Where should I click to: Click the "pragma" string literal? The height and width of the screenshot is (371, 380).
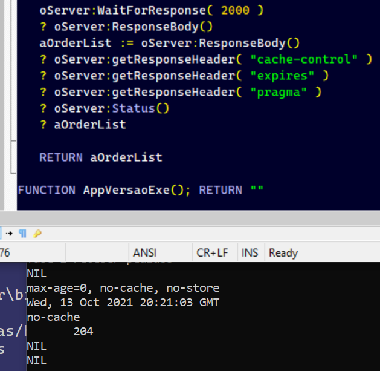coord(279,92)
